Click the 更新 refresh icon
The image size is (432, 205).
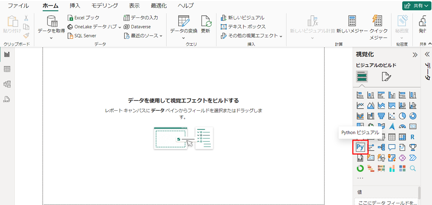coord(206,24)
